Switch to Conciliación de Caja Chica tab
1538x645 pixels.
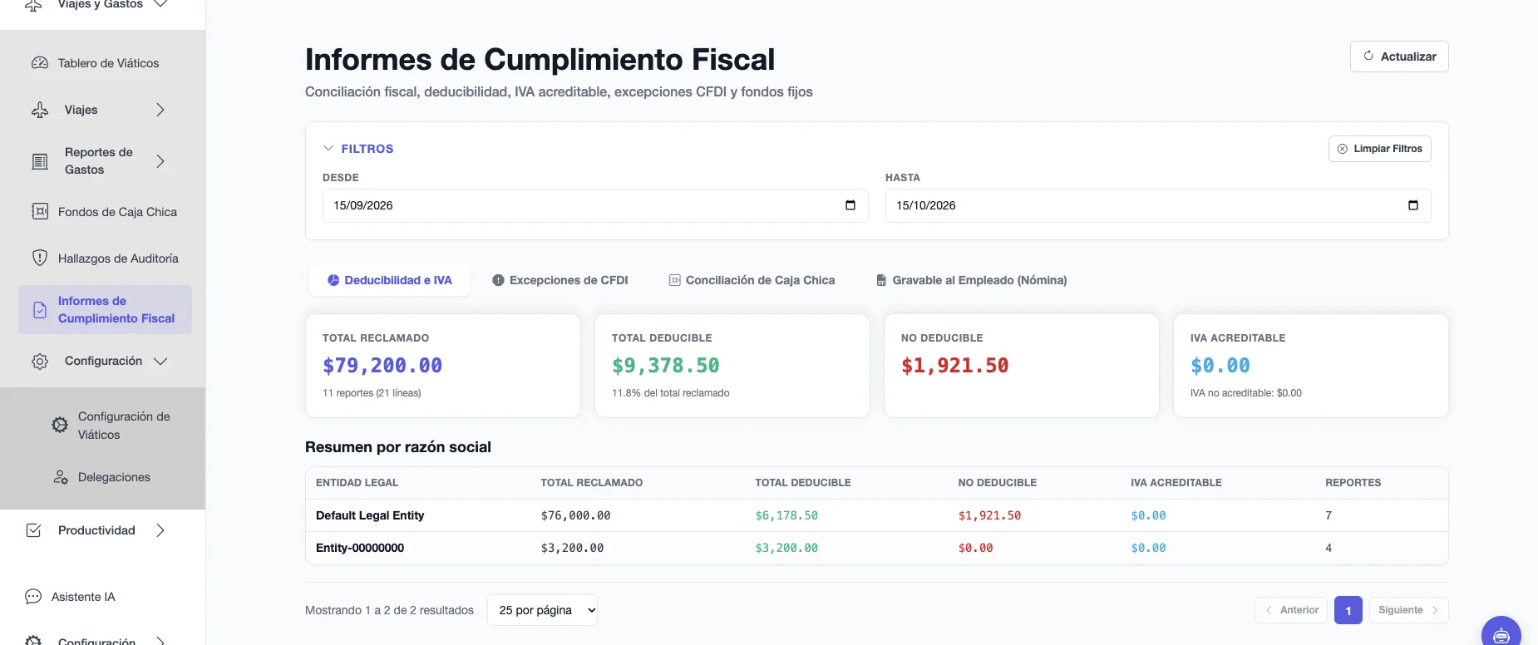[x=752, y=280]
